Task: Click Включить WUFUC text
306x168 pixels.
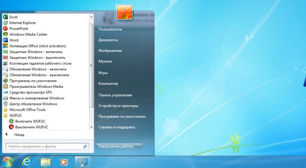Action: pos(30,121)
